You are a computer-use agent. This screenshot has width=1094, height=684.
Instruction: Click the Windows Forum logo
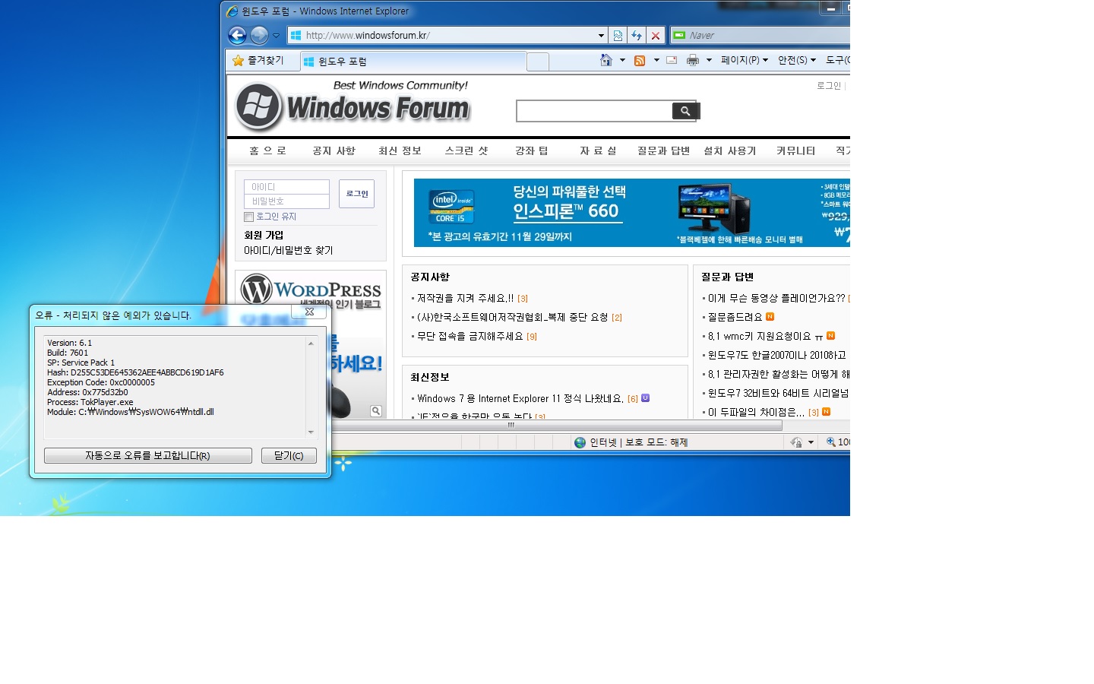(353, 106)
